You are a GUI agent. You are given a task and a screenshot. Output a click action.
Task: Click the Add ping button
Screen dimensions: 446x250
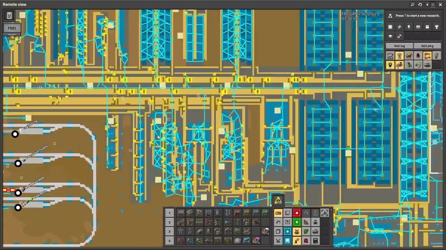[x=428, y=46]
